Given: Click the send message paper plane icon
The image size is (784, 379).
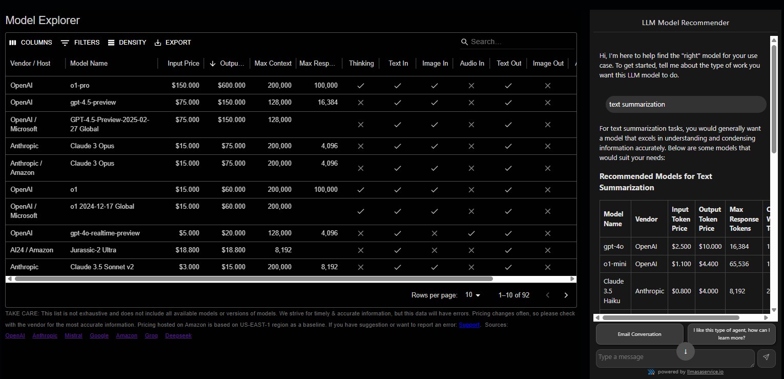Looking at the screenshot, I should pos(767,358).
